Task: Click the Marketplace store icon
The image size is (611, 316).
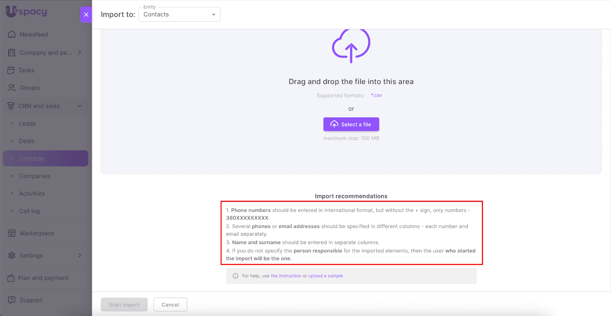Action: pyautogui.click(x=12, y=233)
